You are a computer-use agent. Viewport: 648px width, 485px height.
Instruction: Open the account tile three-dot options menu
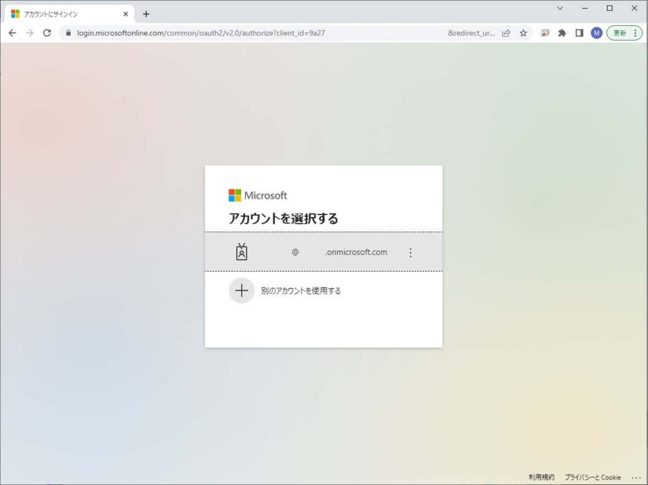(410, 252)
